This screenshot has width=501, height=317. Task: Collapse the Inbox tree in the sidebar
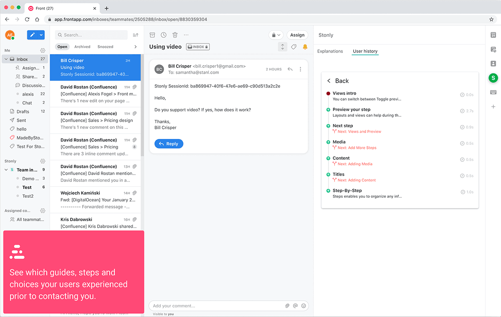click(x=6, y=59)
